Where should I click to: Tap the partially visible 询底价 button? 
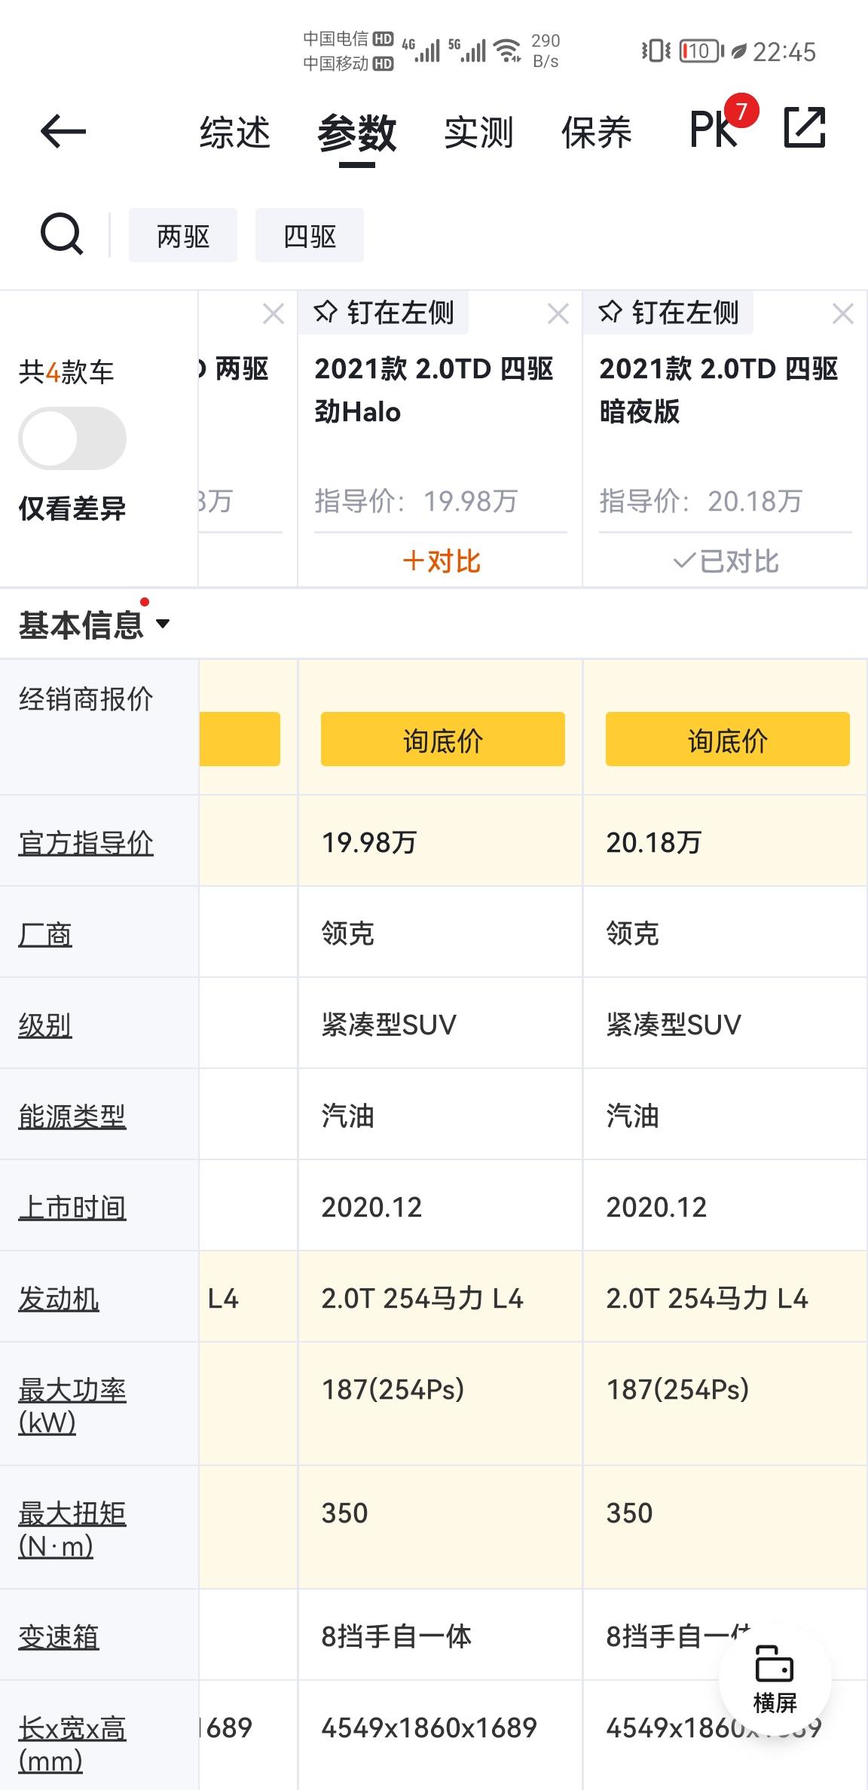click(240, 739)
